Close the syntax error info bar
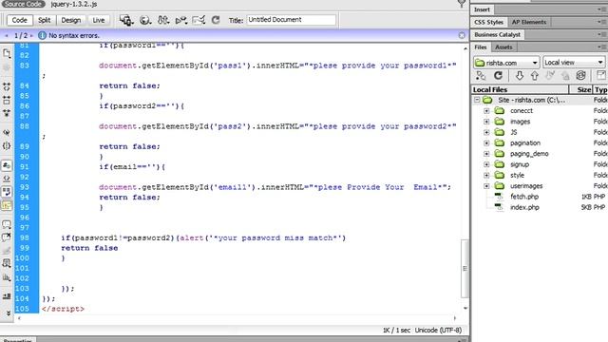Viewport: 608px width, 342px height. 462,35
